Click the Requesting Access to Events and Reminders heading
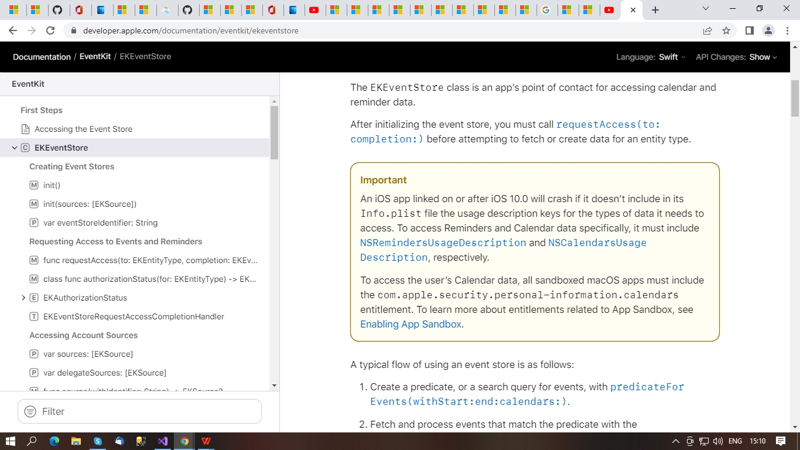 (116, 241)
